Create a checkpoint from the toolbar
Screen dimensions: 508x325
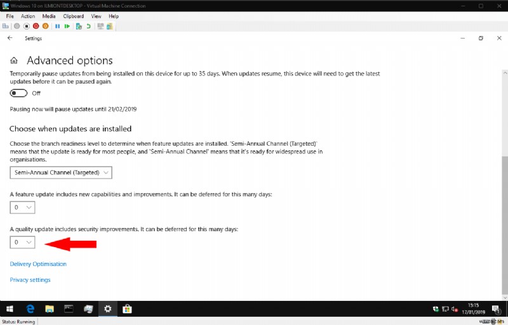[x=79, y=26]
